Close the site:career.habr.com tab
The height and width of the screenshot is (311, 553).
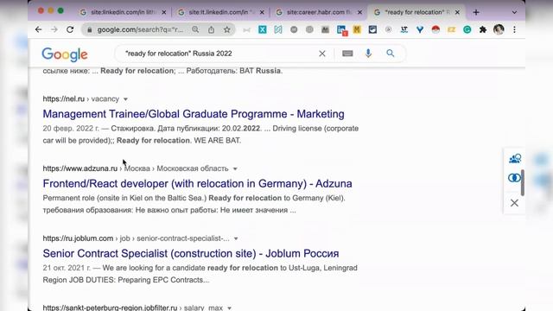tap(359, 12)
